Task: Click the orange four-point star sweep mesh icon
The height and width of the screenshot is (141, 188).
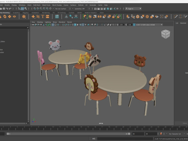Action: click(x=33, y=16)
